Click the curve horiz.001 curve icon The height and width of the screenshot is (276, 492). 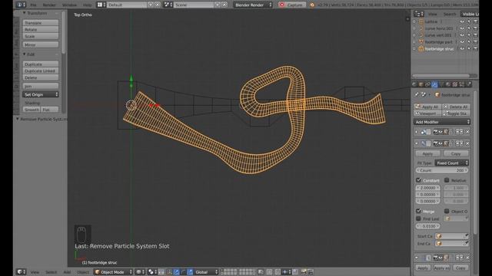coord(421,28)
